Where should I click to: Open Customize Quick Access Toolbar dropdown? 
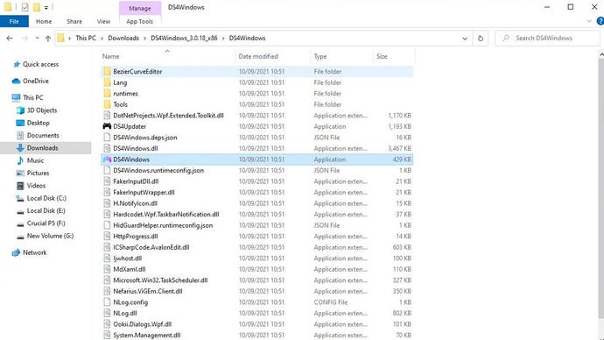pyautogui.click(x=46, y=7)
